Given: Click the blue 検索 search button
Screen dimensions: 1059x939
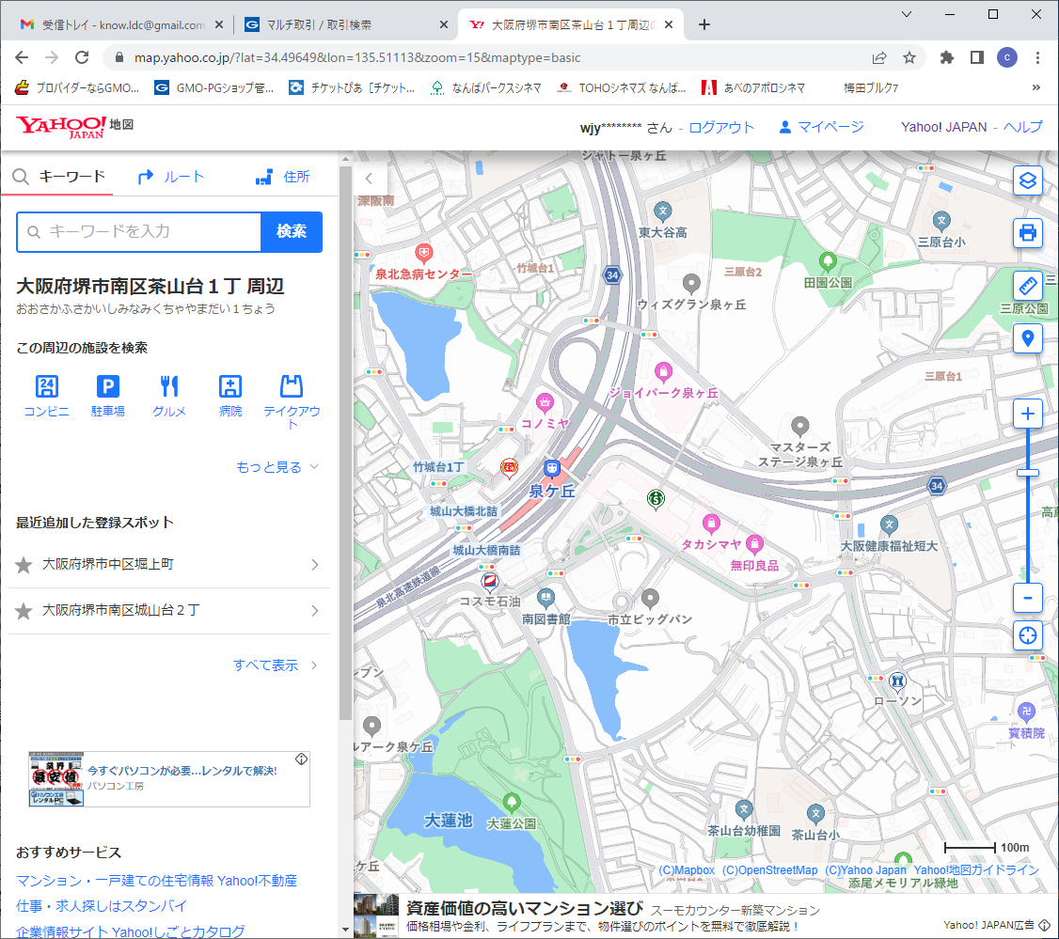Looking at the screenshot, I should click(292, 232).
